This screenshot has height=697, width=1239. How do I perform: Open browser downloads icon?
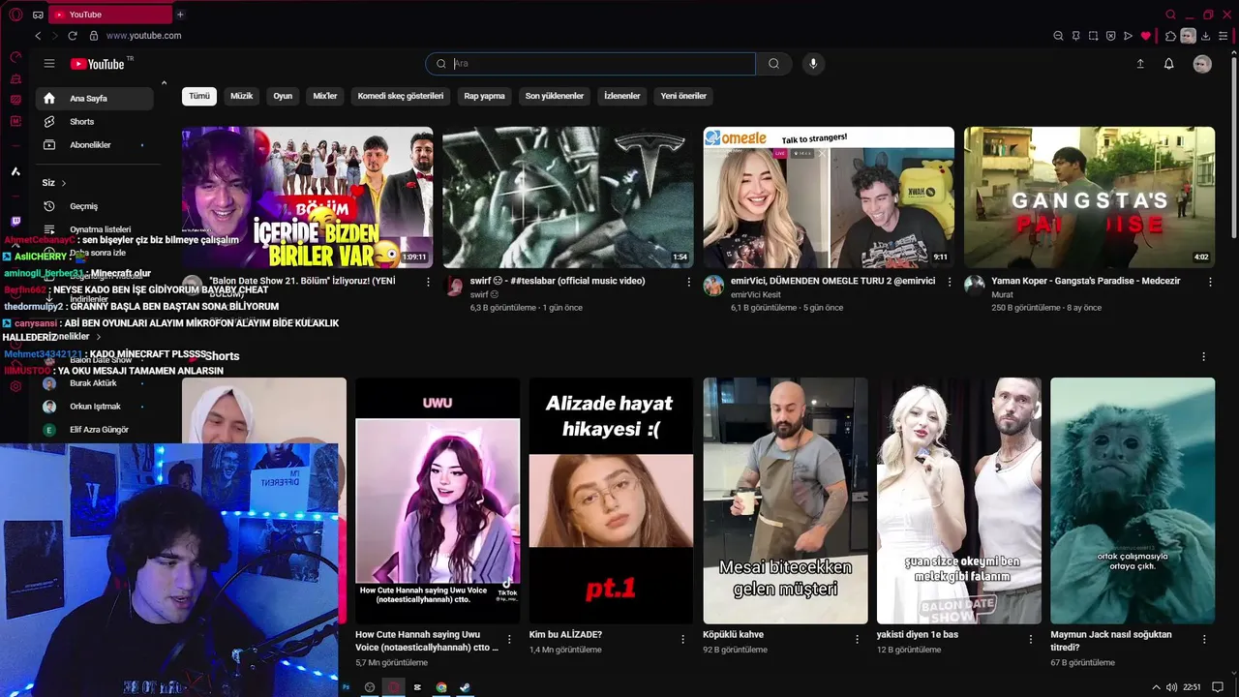[x=1205, y=36]
